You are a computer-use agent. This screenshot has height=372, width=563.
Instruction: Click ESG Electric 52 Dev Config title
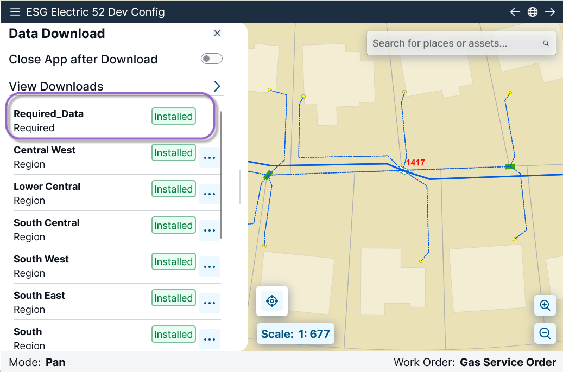tap(96, 12)
